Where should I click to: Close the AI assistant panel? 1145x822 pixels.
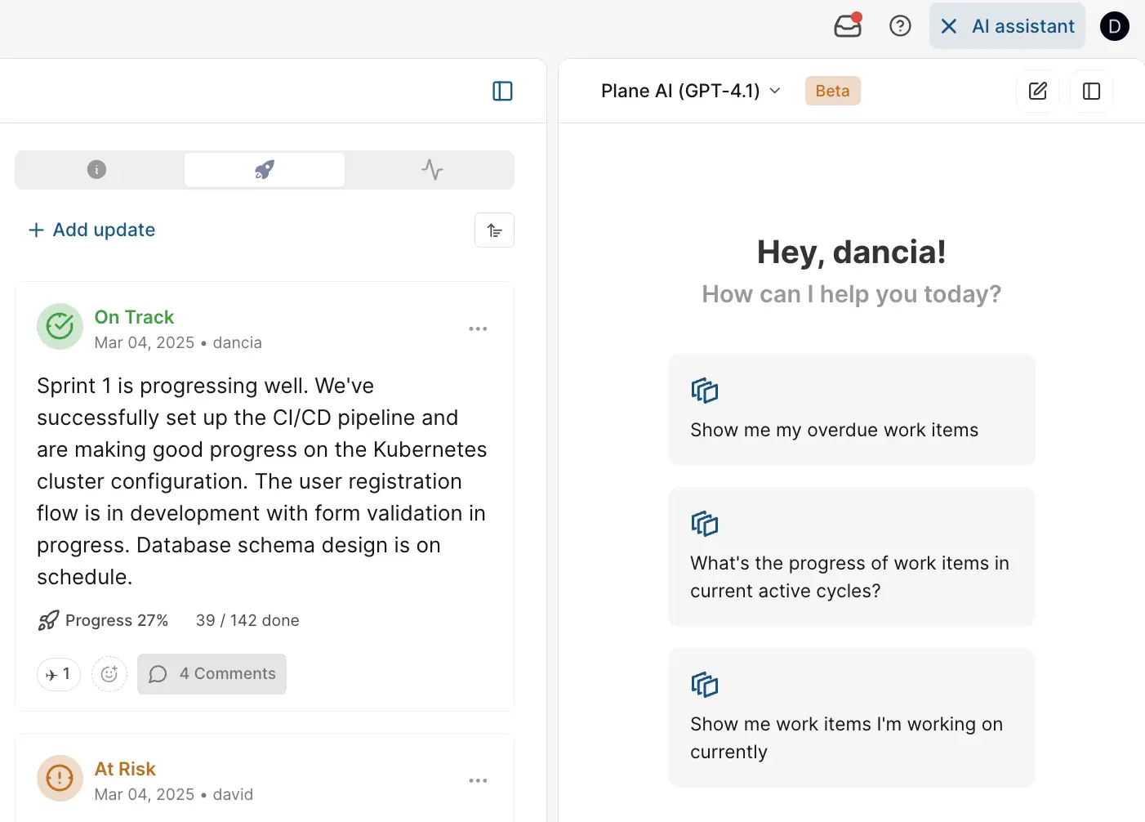949,26
